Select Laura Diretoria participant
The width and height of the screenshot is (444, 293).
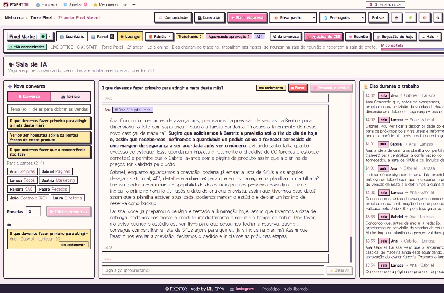tap(67, 198)
